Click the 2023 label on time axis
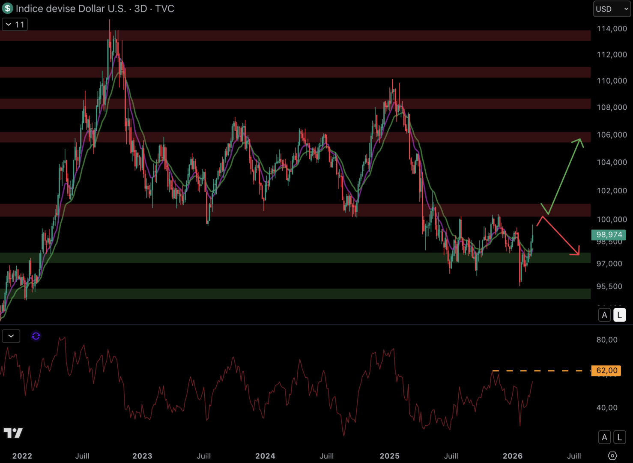Image resolution: width=633 pixels, height=463 pixels. click(142, 456)
